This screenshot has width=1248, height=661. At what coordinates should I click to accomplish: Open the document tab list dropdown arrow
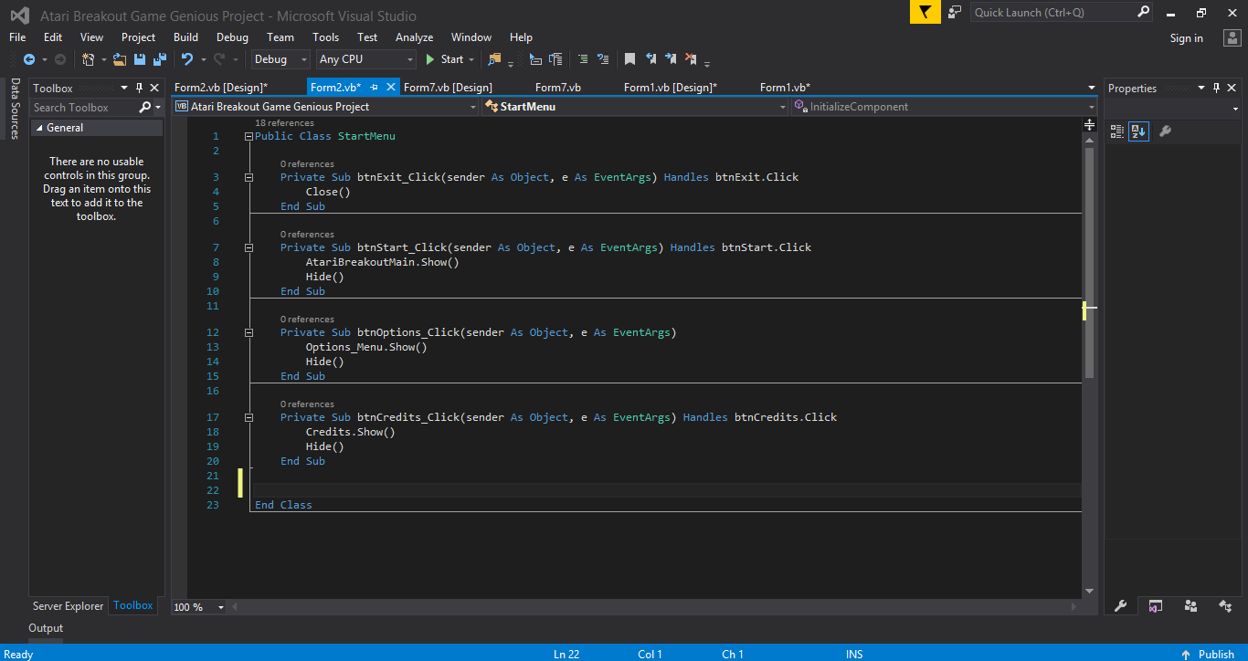1092,88
